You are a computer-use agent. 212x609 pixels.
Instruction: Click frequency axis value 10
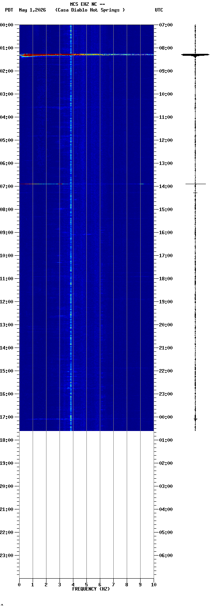pyautogui.click(x=154, y=585)
